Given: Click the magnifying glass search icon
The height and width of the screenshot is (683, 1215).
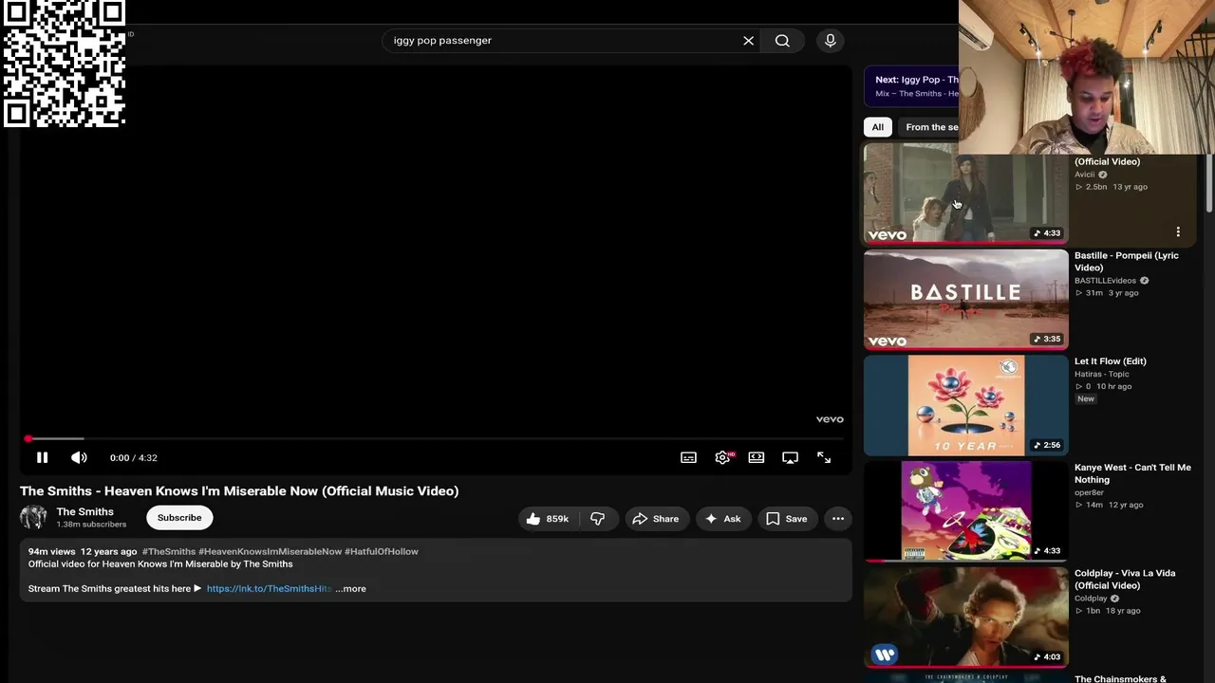Looking at the screenshot, I should [782, 41].
